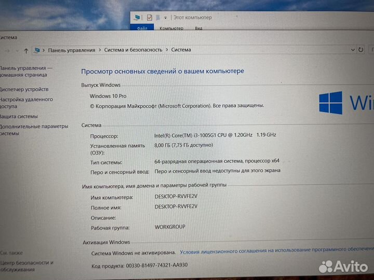Open the license agreement terms link
This screenshot has height=280, width=374.
277,250
